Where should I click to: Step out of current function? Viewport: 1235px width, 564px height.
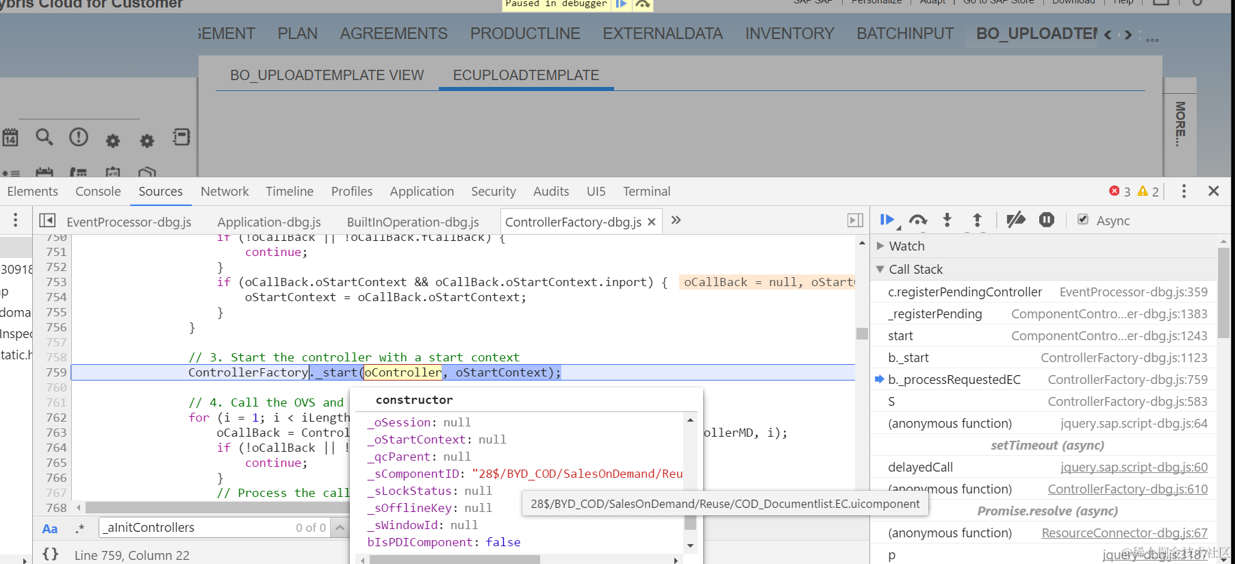point(978,220)
